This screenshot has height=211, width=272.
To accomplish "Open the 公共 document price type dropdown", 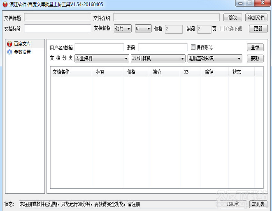I will [x=123, y=28].
